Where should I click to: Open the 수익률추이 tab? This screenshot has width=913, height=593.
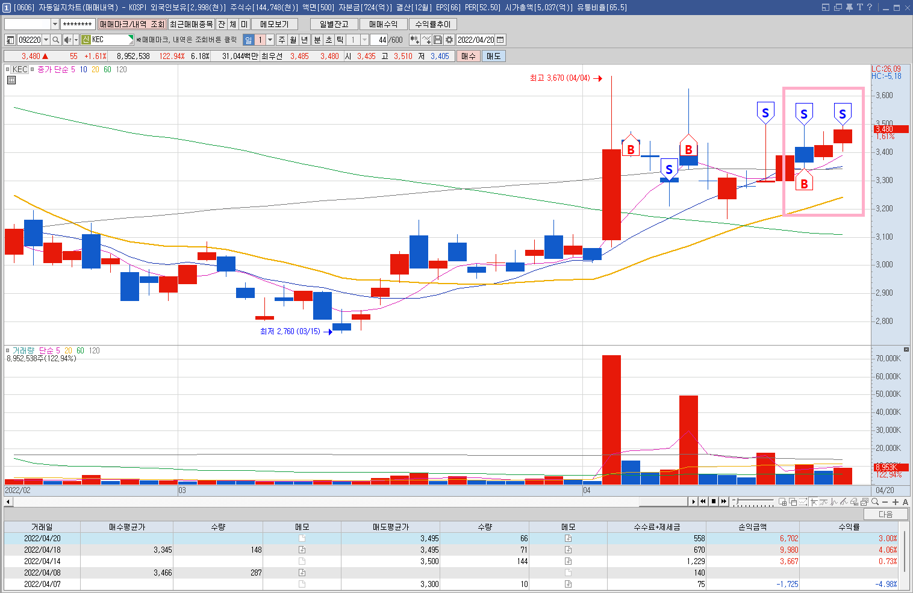433,24
